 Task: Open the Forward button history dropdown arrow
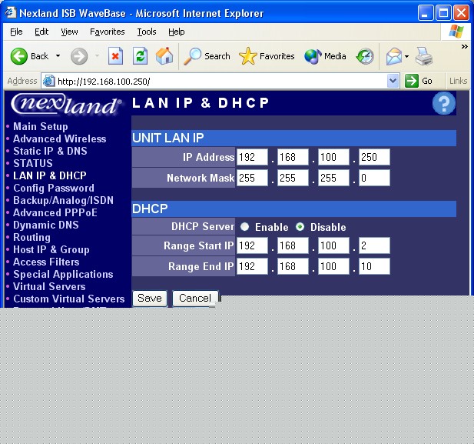pos(97,56)
